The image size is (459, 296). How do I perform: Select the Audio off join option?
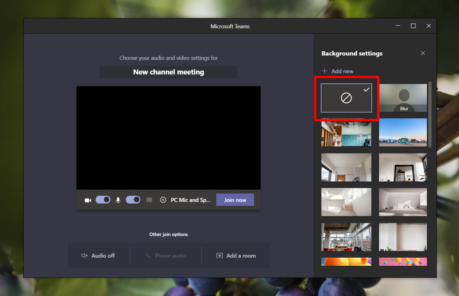pos(98,255)
